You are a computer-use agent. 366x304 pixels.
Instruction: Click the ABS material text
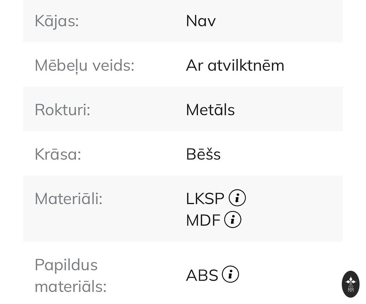pyautogui.click(x=202, y=275)
